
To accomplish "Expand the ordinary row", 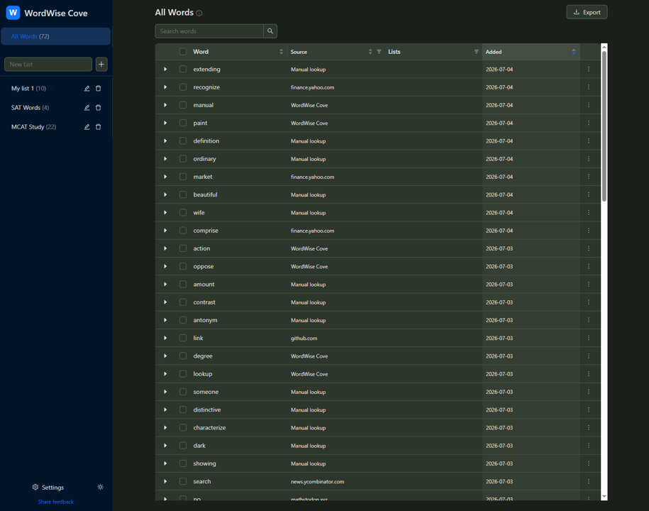I will click(x=165, y=158).
